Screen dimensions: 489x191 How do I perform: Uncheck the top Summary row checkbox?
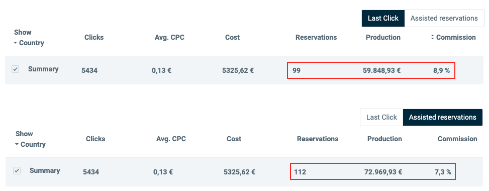[15, 69]
